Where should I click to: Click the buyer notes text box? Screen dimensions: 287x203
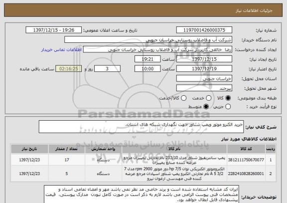142,195
